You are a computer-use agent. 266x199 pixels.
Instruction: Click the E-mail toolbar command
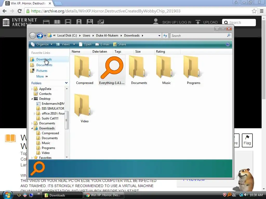click(x=102, y=44)
